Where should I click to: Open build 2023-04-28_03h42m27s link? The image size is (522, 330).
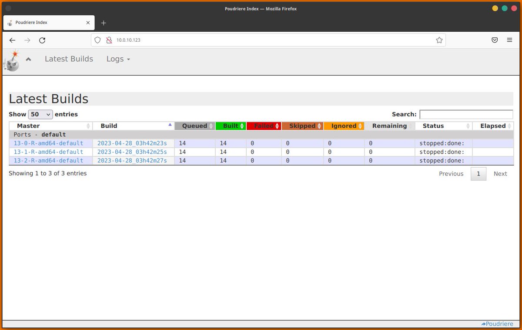pos(132,161)
